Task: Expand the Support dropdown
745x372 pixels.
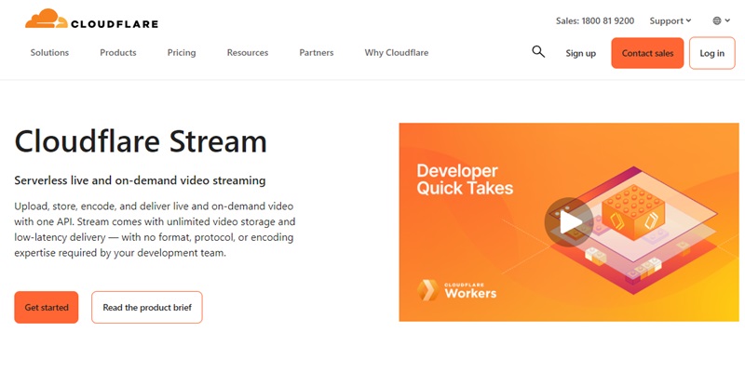Action: 670,20
